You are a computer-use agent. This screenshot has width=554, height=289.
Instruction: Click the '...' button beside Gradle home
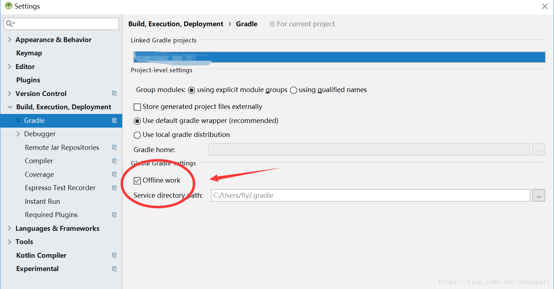click(x=539, y=150)
